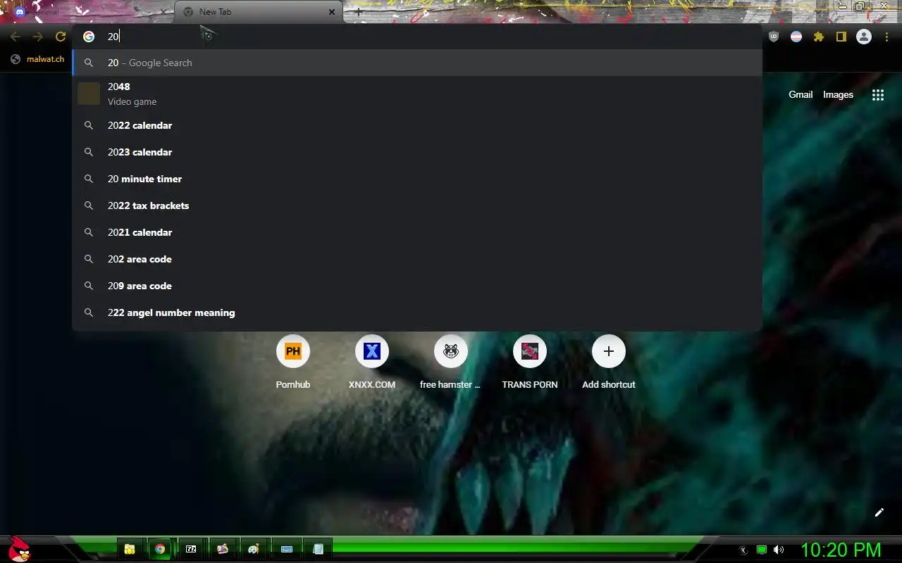Click the green monitor tray icon
The width and height of the screenshot is (902, 563).
(x=762, y=550)
